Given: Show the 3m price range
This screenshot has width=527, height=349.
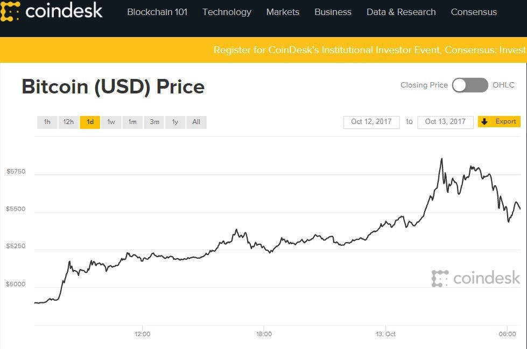Looking at the screenshot, I should 154,122.
